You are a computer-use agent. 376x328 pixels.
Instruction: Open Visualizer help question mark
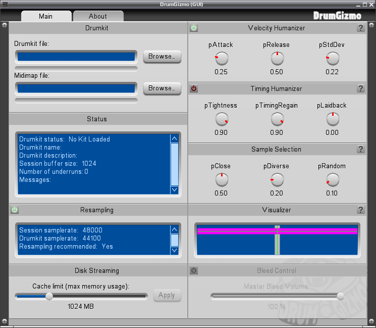360,210
